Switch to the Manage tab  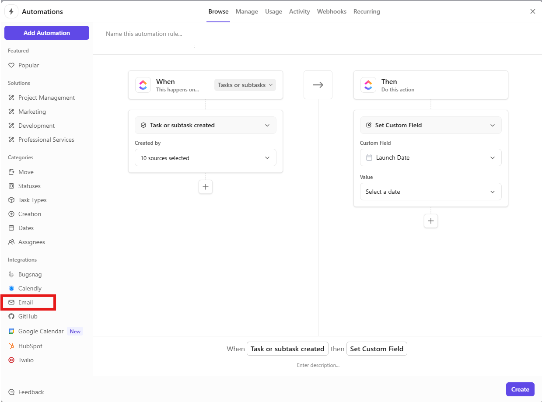(247, 11)
